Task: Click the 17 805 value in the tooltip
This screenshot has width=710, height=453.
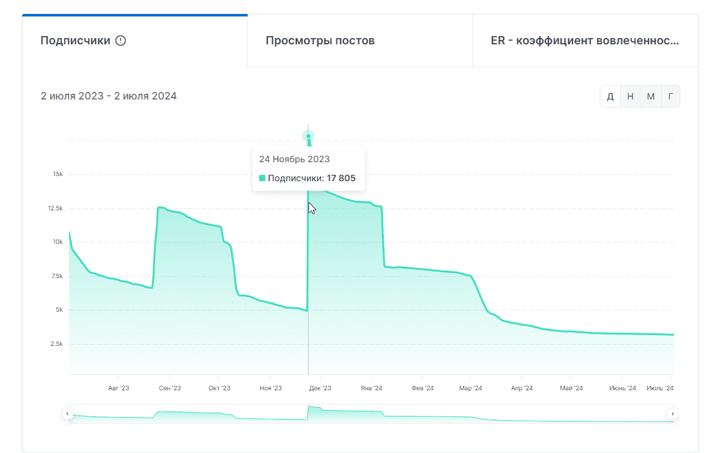Action: coord(341,179)
